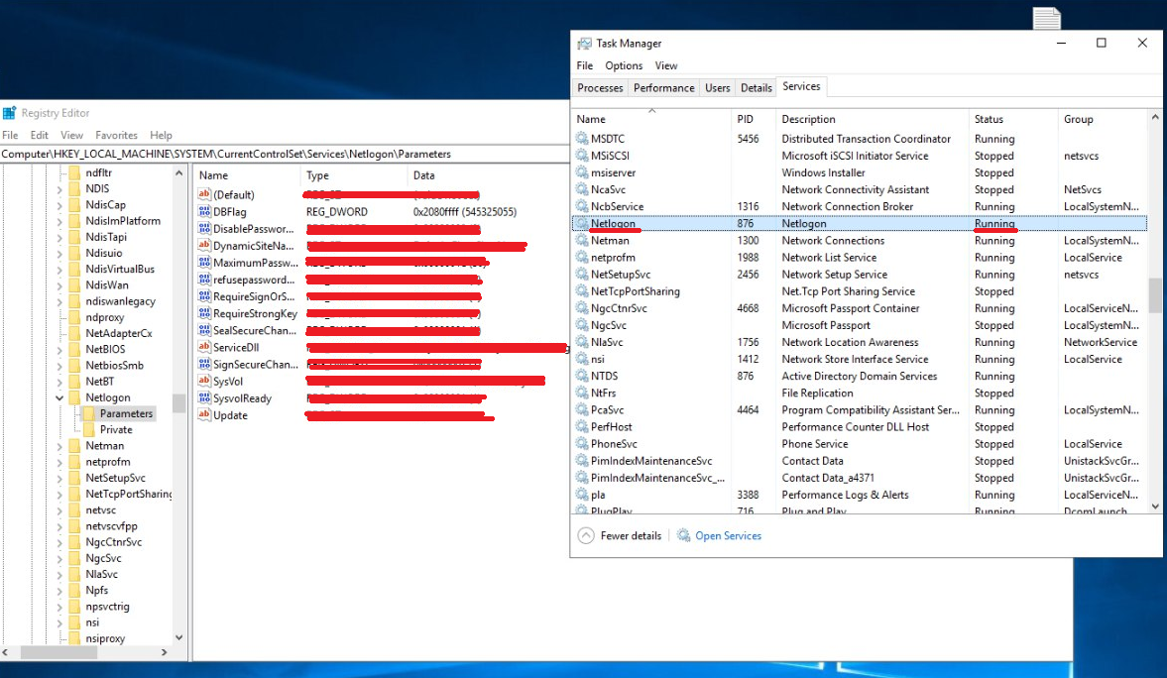Click the Task Manager services scrollbar thumb
Viewport: 1167px width, 678px height.
(1155, 295)
